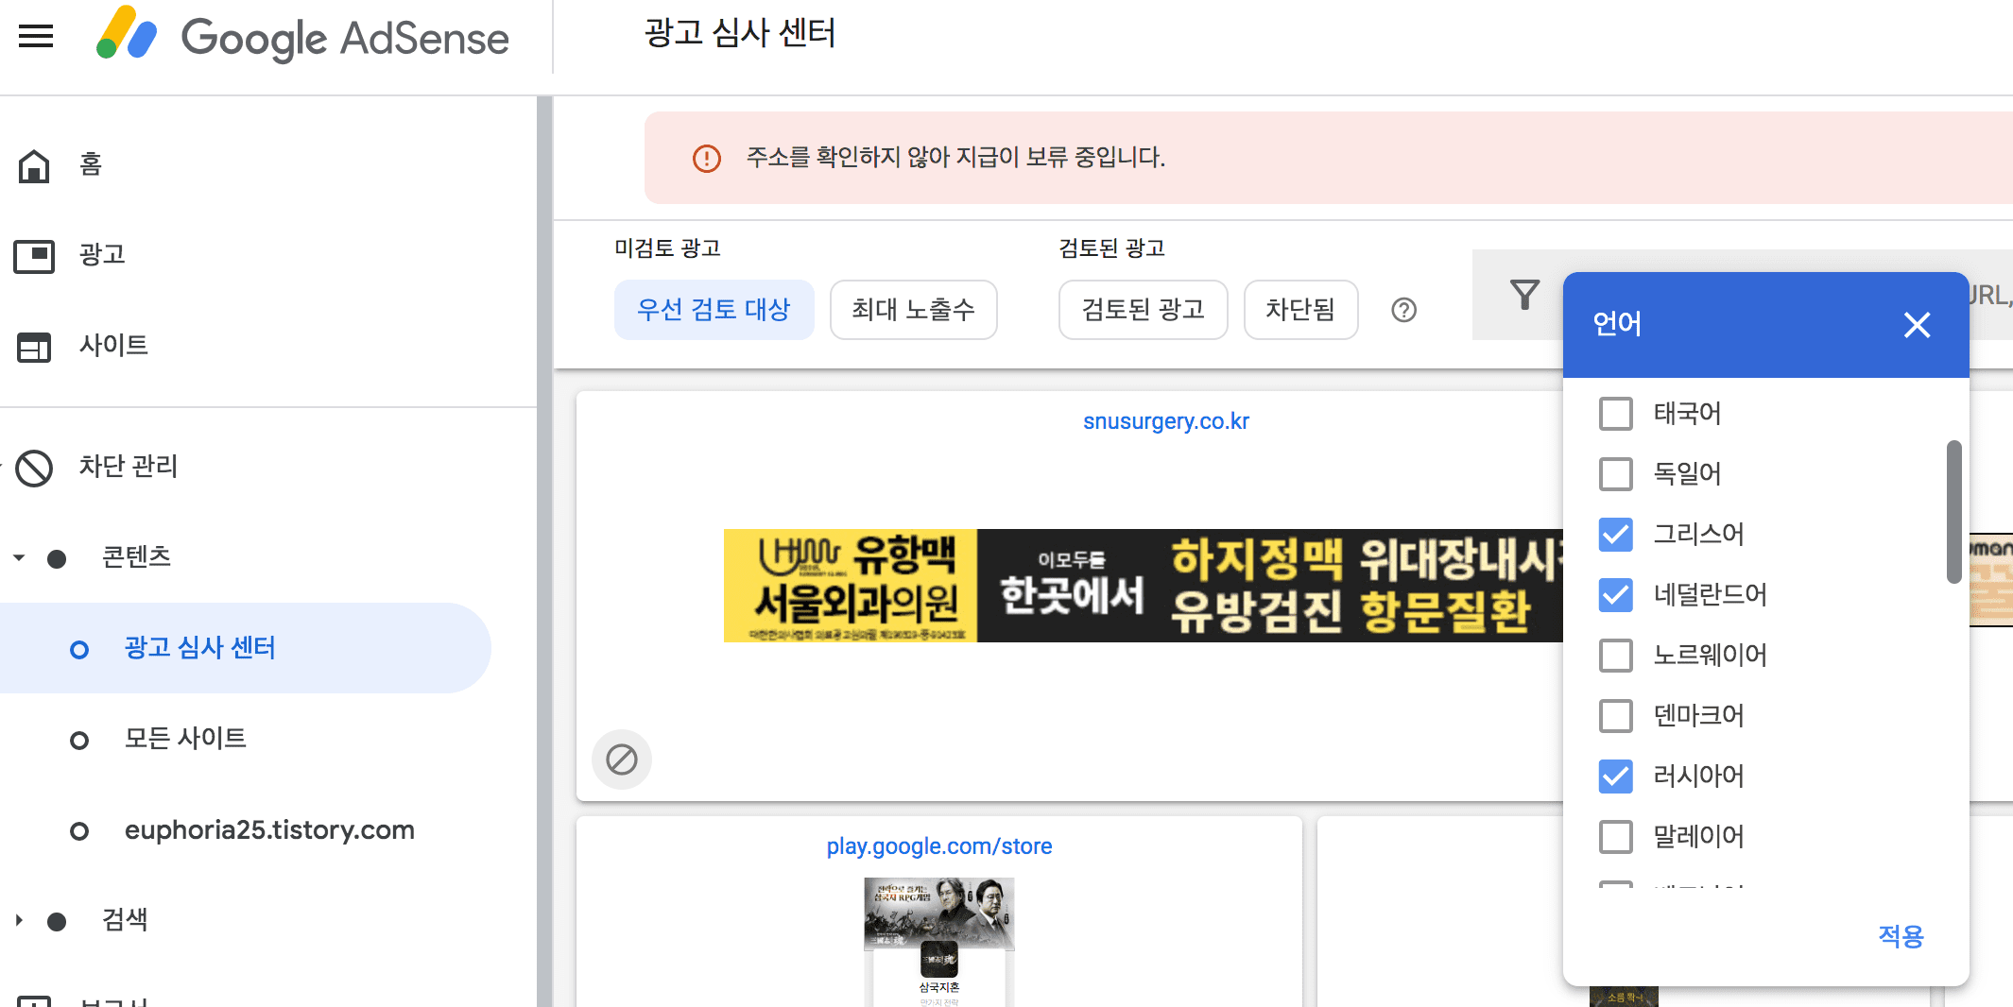Click the bullet icon beside 콘텐츠

[57, 558]
